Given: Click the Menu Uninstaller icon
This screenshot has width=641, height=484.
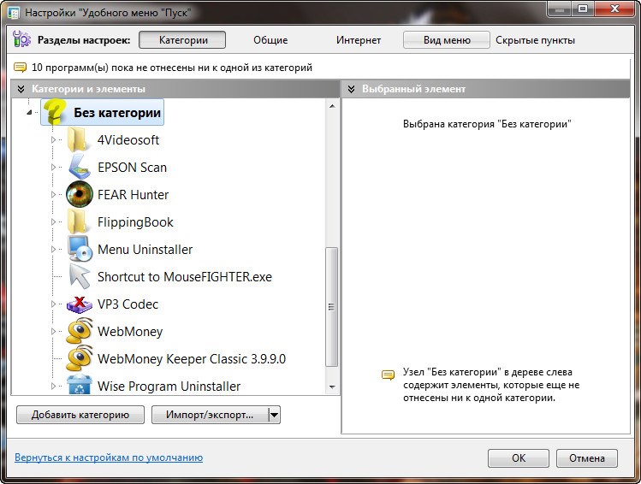Looking at the screenshot, I should click(x=79, y=250).
